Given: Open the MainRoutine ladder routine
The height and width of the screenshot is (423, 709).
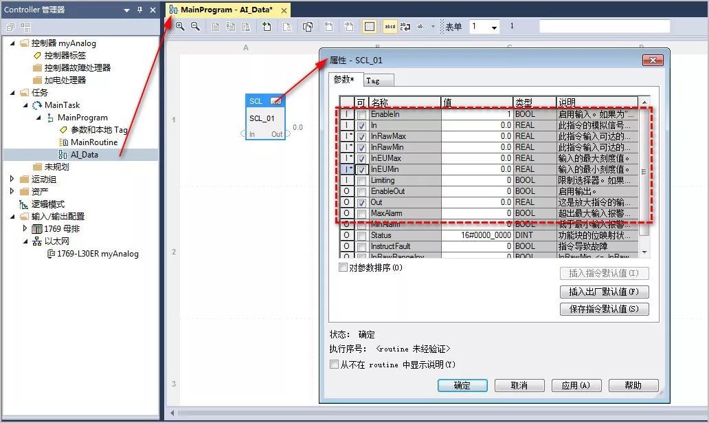Looking at the screenshot, I should pos(93,142).
